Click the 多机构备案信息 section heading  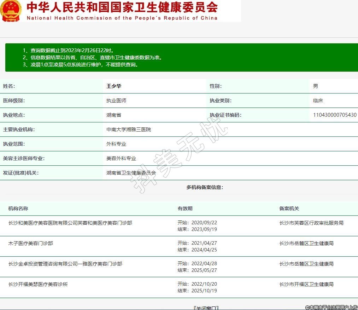(205, 187)
